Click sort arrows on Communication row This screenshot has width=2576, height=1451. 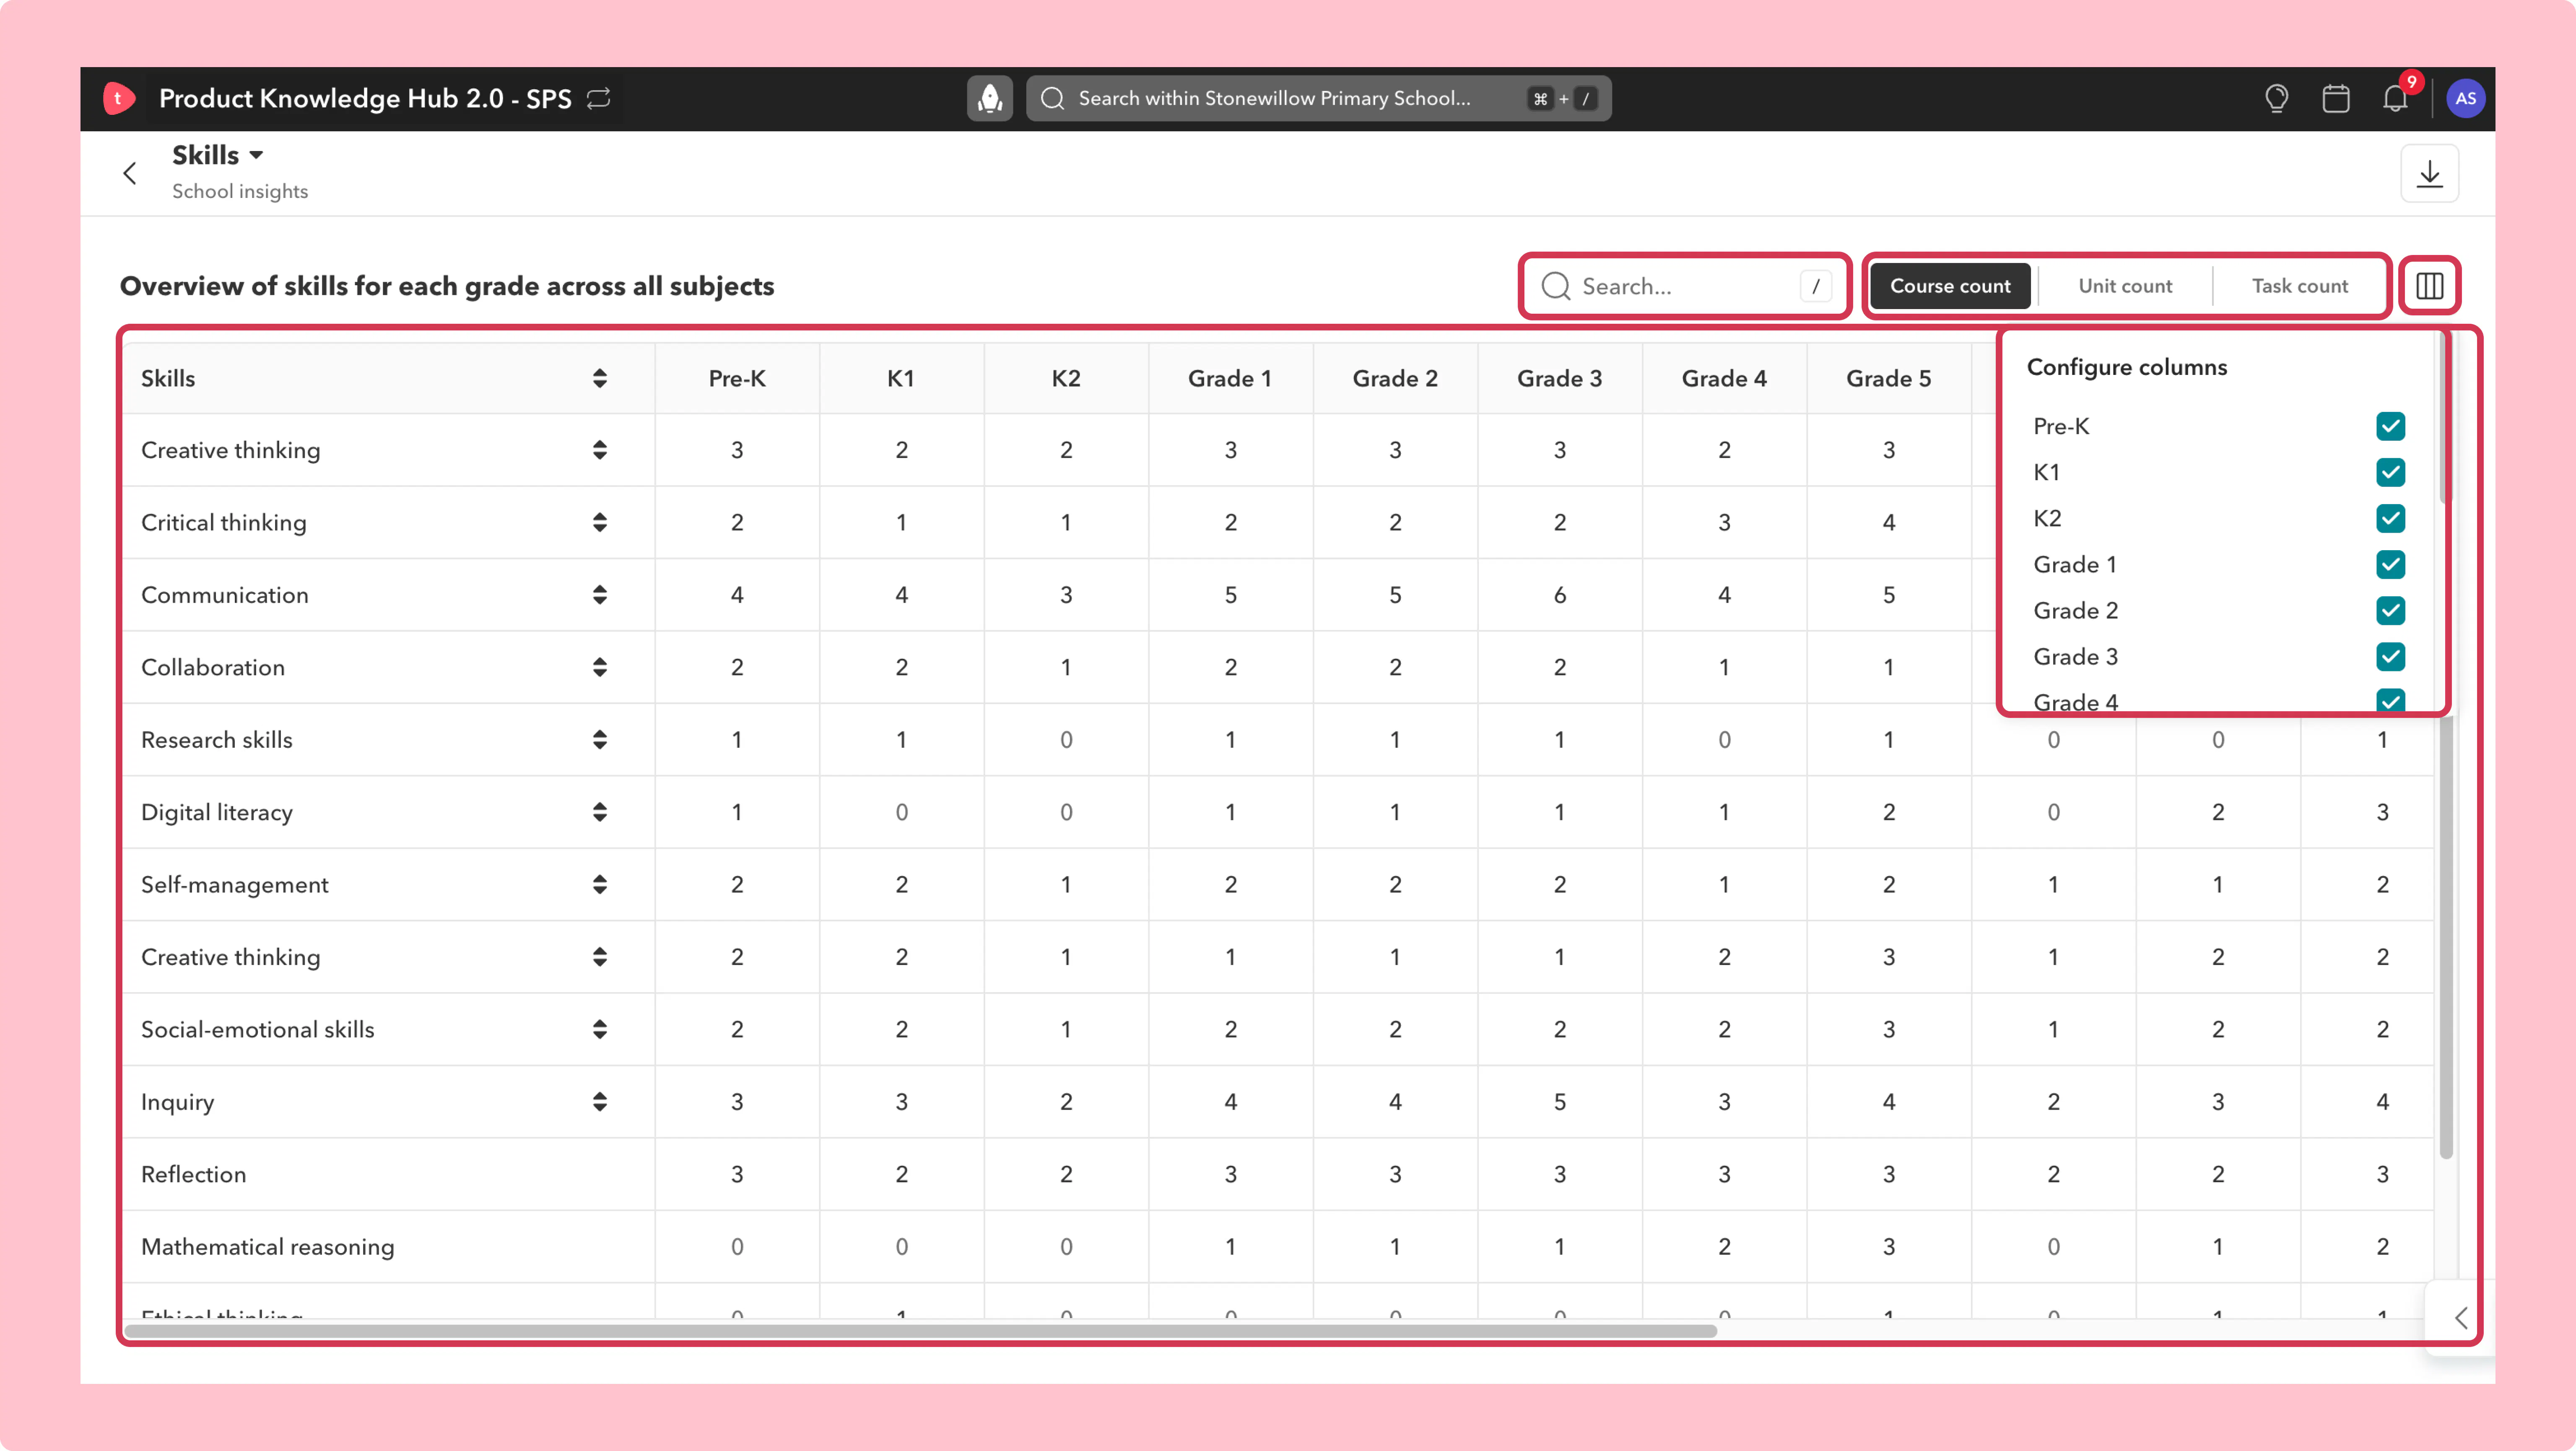tap(600, 595)
